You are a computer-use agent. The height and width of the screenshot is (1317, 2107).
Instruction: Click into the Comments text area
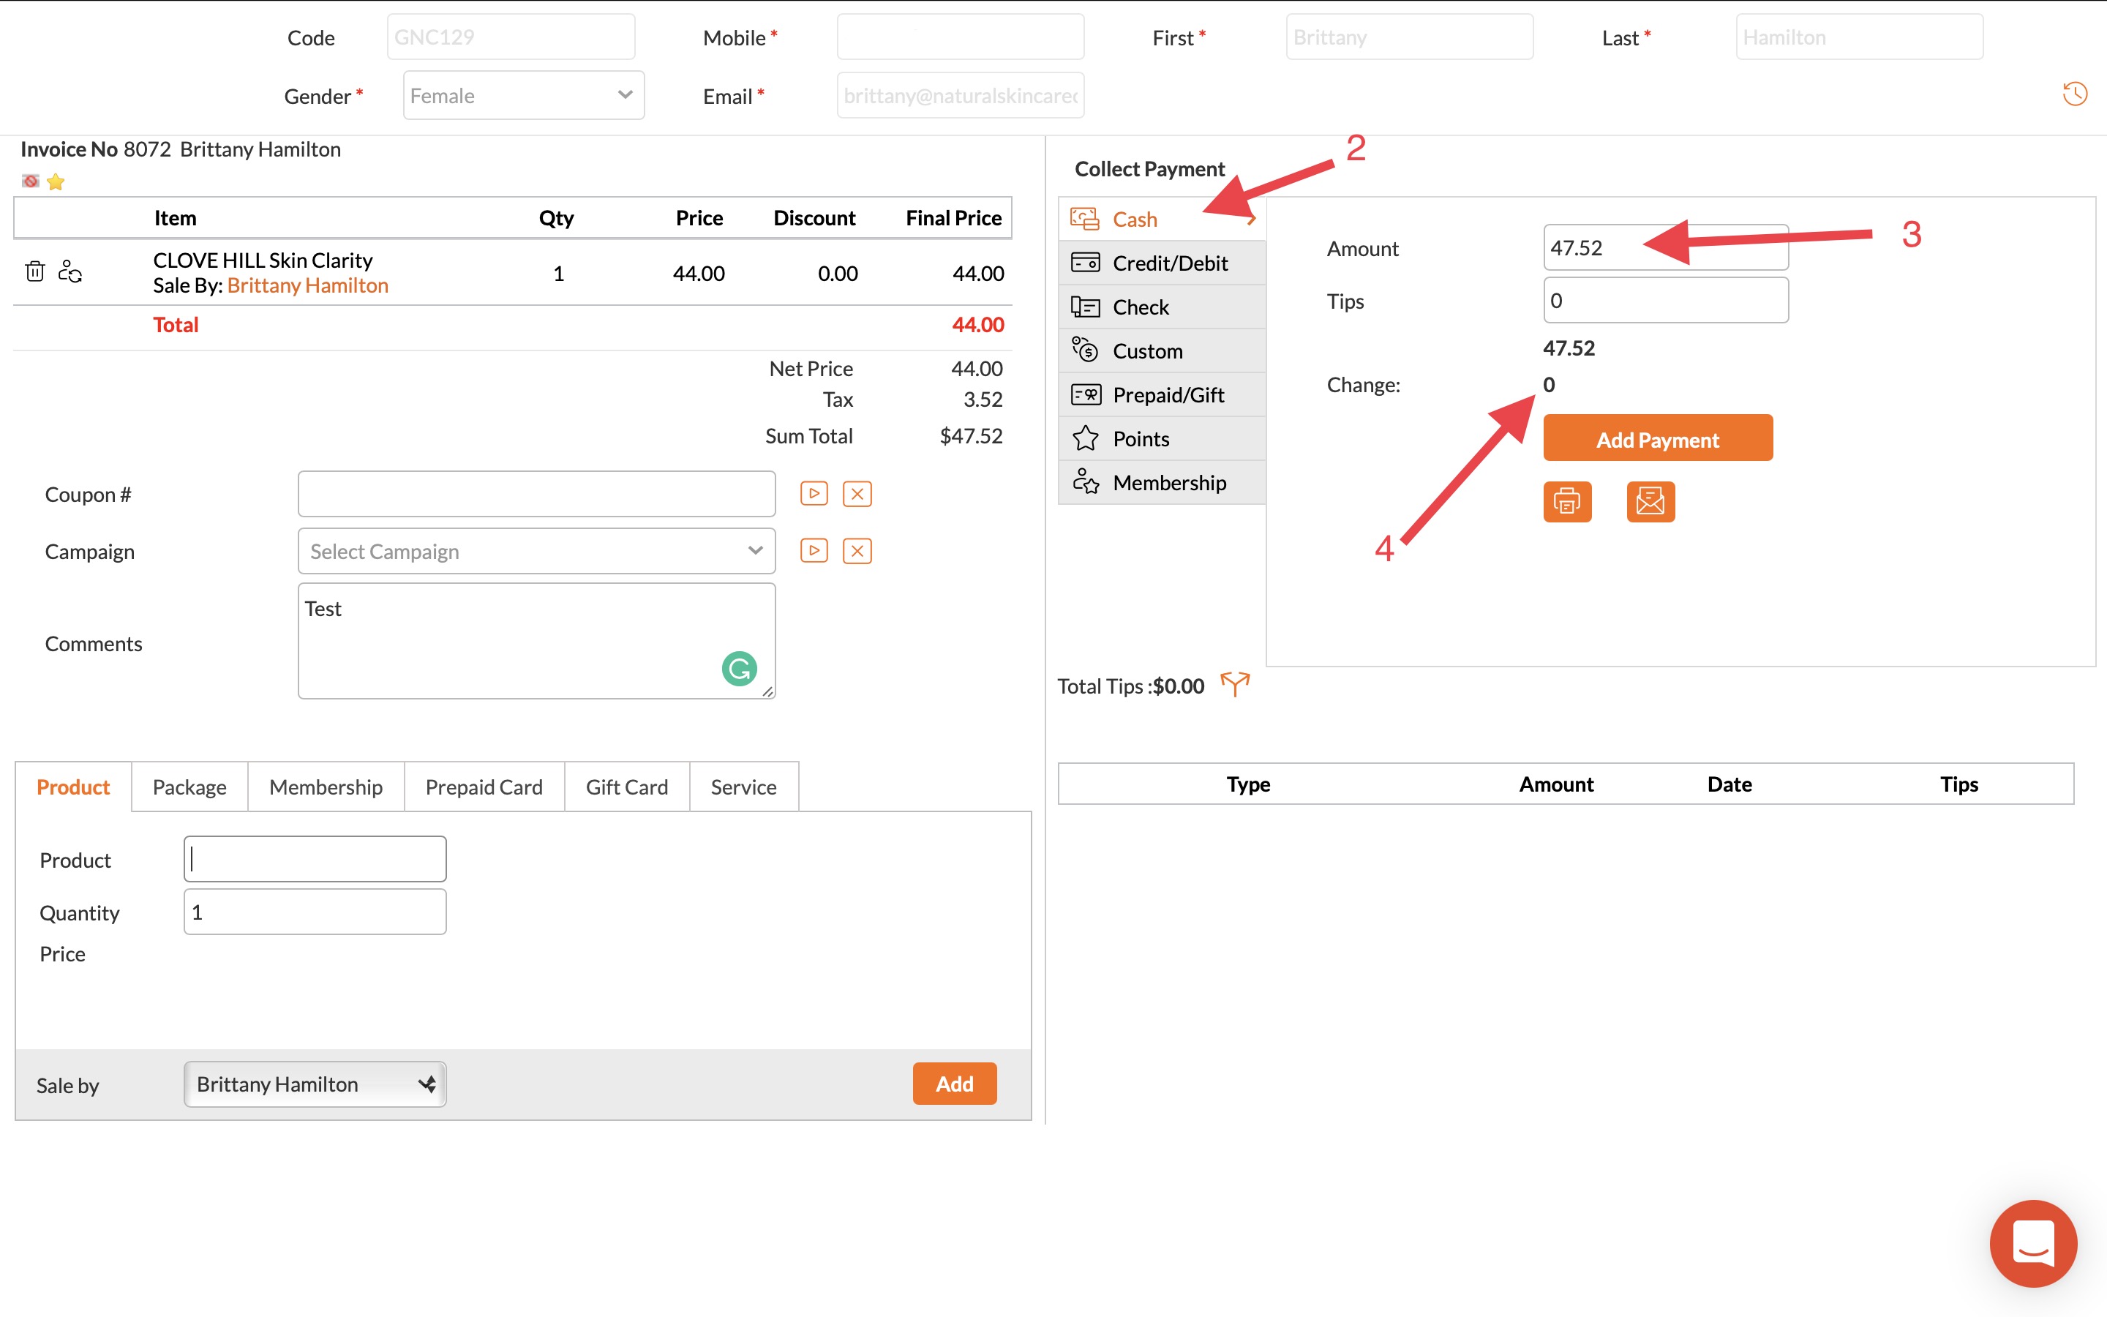(536, 641)
